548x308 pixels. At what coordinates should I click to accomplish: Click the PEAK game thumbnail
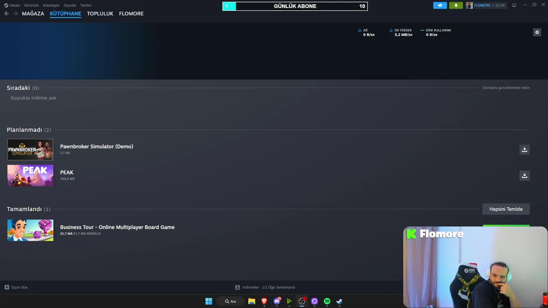click(30, 175)
